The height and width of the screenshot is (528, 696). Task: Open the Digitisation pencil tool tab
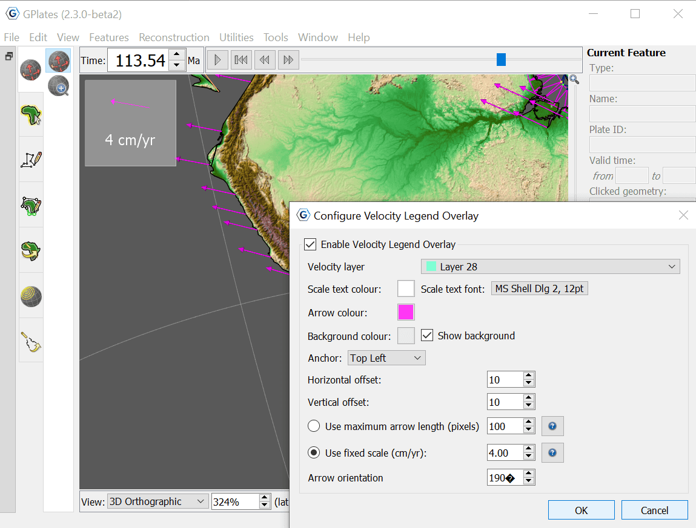(31, 159)
